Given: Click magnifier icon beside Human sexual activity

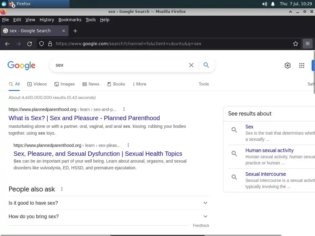Looking at the screenshot, I should coord(234,154).
